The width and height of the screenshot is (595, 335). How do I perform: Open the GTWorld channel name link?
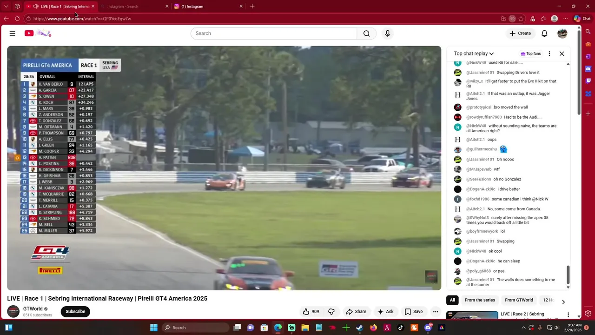pos(33,309)
